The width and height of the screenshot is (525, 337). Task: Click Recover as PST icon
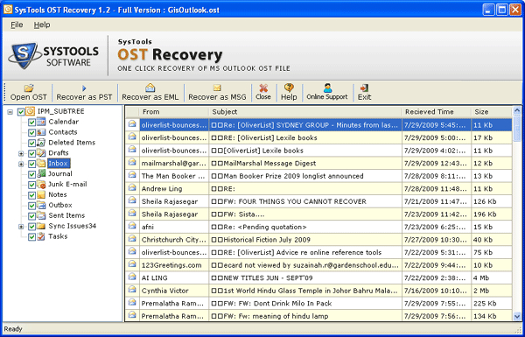(x=84, y=88)
